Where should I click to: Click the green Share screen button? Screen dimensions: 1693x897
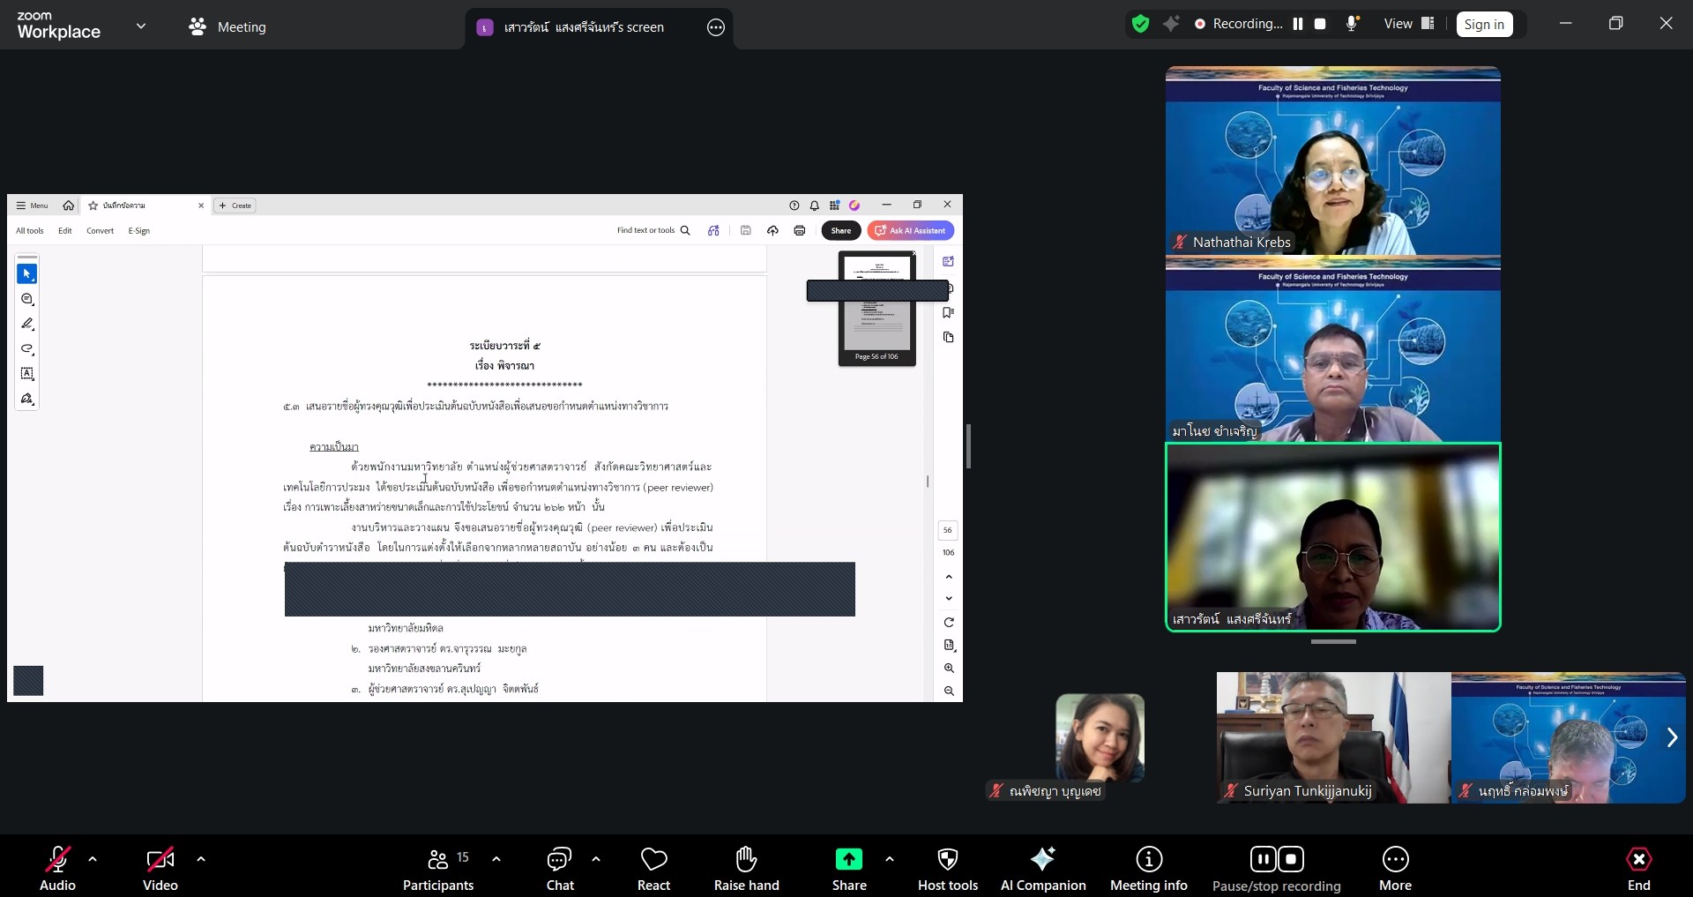(848, 869)
